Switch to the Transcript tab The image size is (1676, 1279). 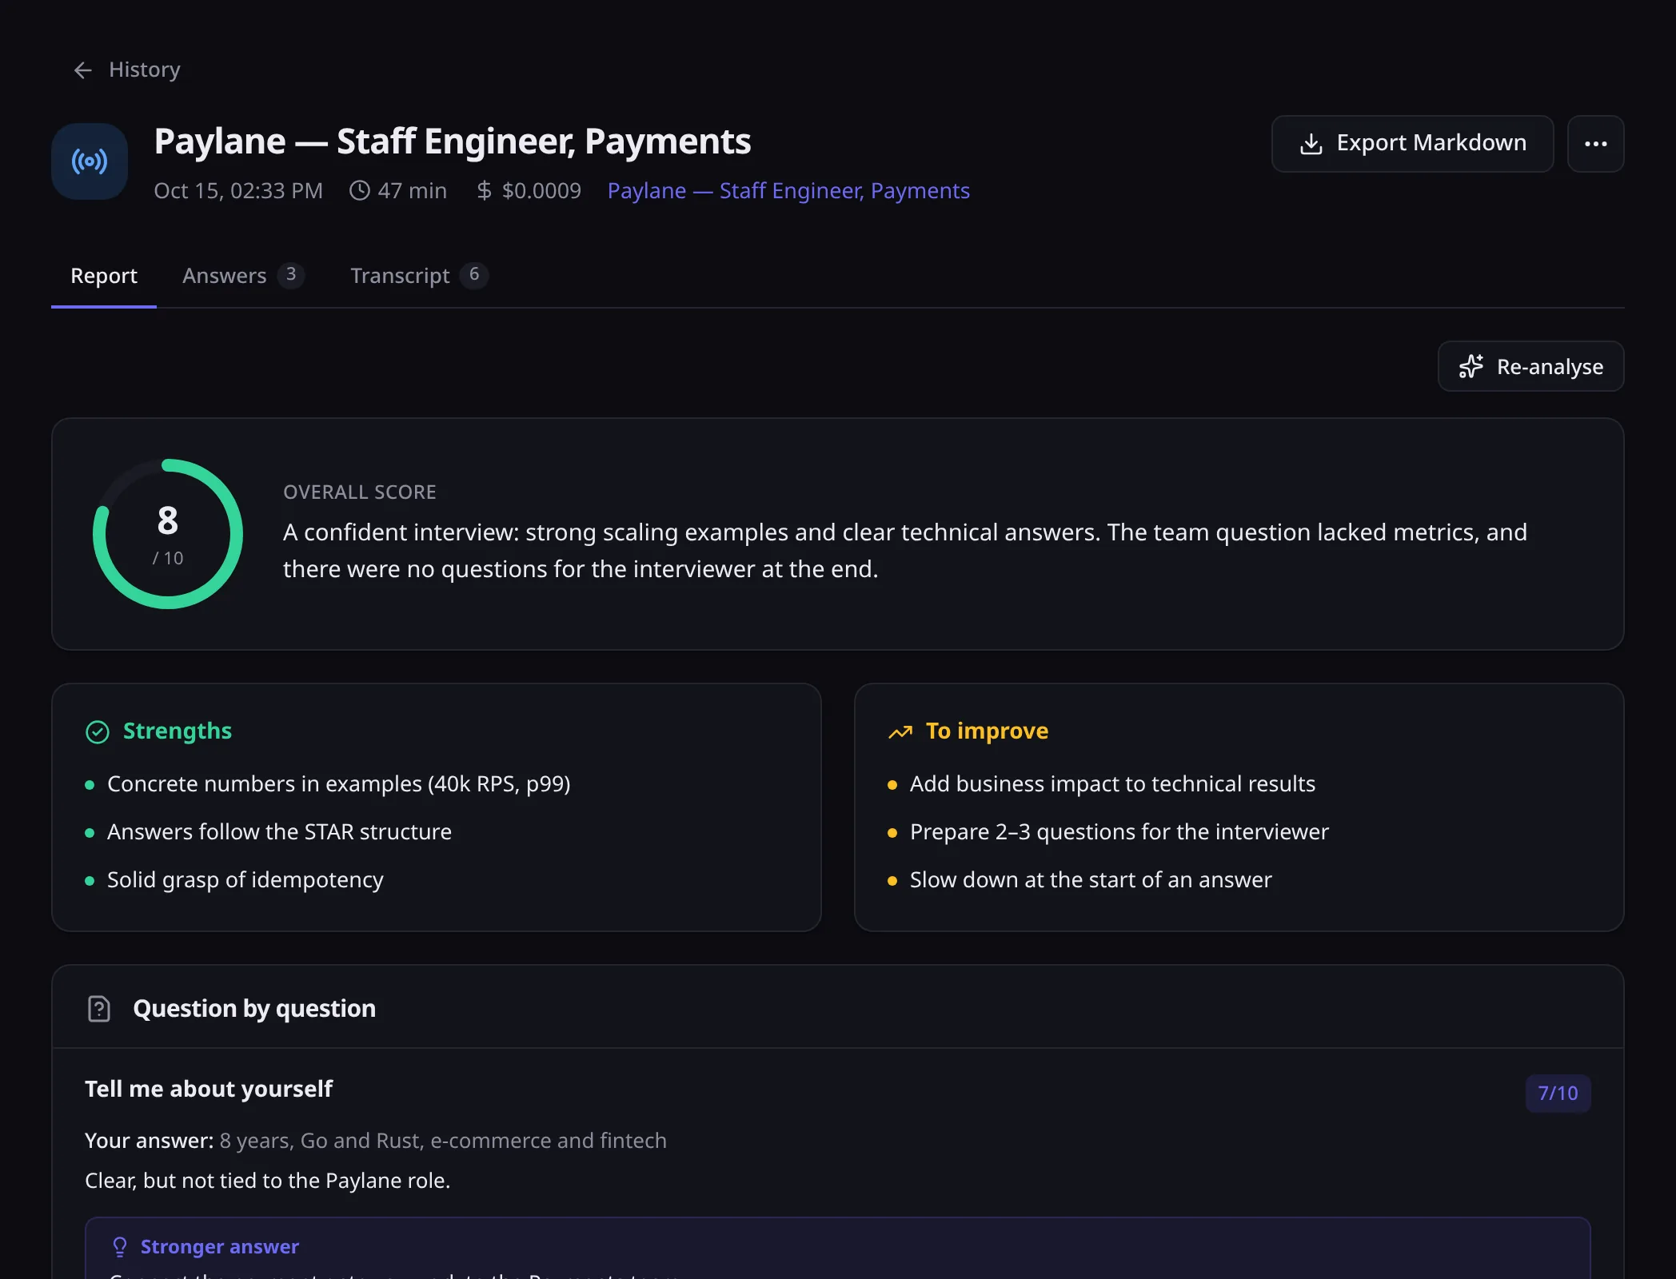tap(419, 276)
